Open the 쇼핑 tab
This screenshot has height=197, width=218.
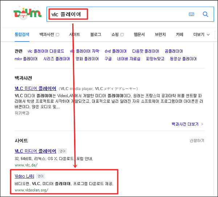click(115, 34)
